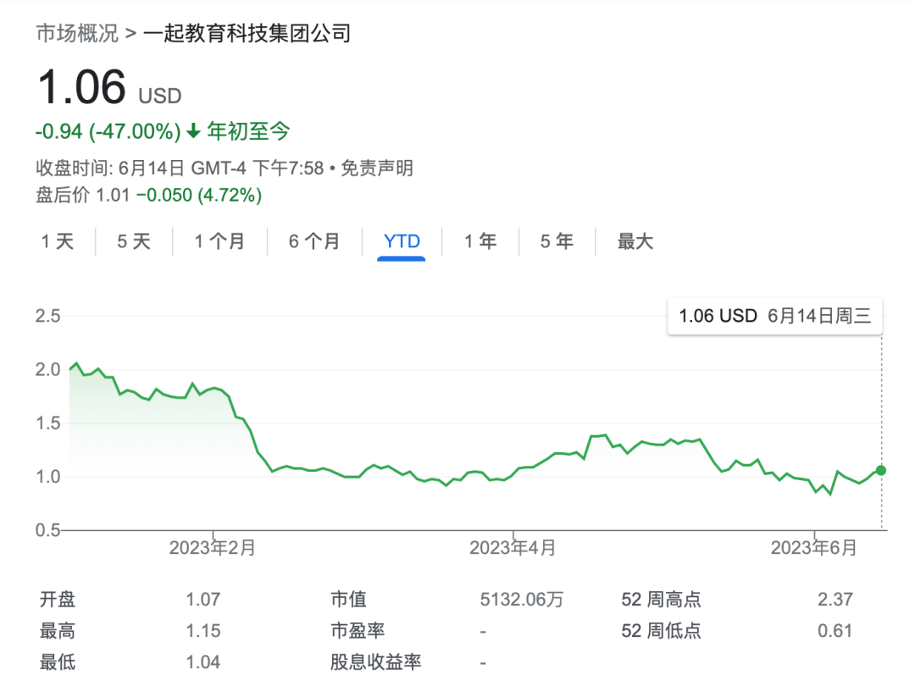This screenshot has height=686, width=915.
Task: Click the company name 一起教育科技集团公司
Action: pos(247,33)
